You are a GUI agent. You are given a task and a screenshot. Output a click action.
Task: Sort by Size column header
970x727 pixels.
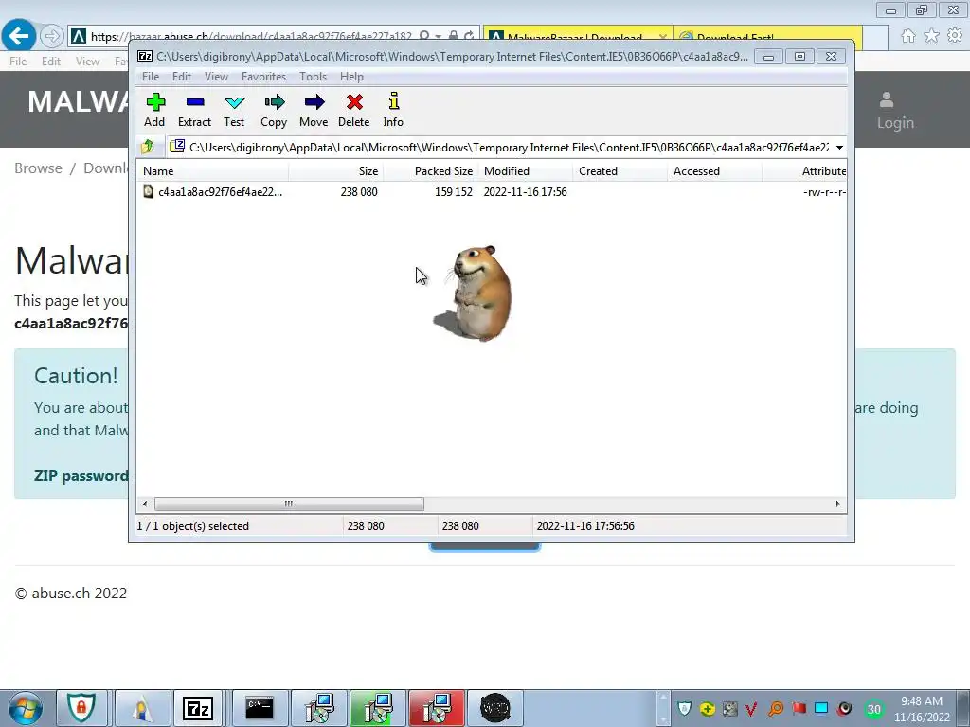coord(336,171)
